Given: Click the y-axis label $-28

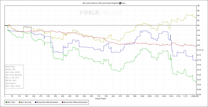Looking at the screenshot, I should [x=199, y=95].
